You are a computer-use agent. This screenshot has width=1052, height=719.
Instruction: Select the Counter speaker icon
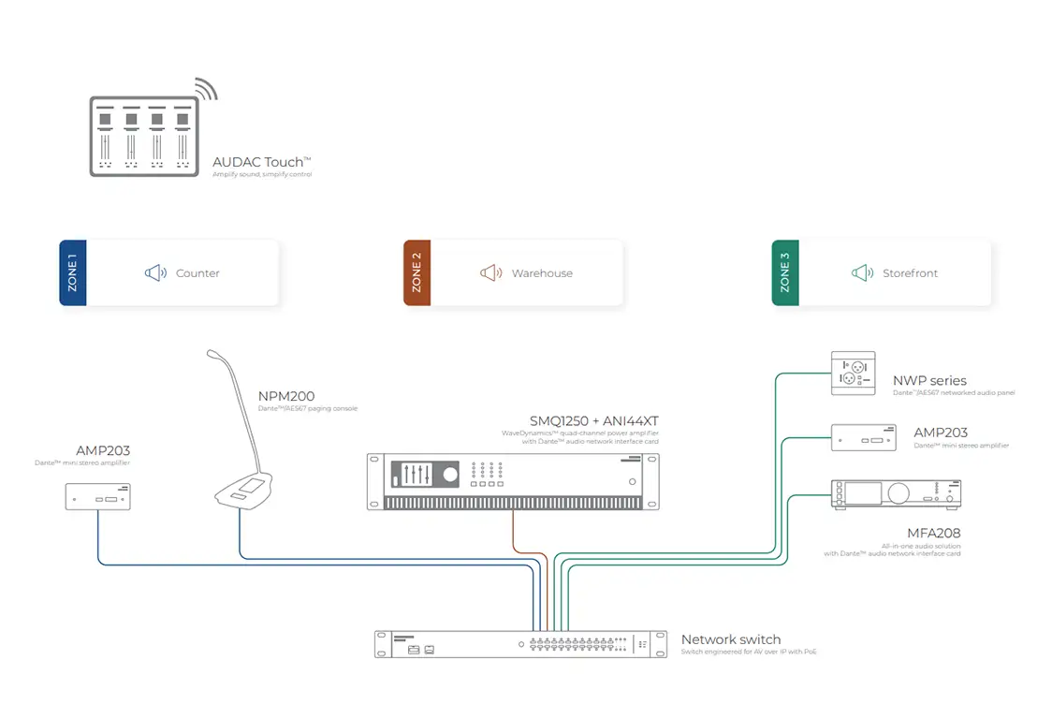(155, 273)
